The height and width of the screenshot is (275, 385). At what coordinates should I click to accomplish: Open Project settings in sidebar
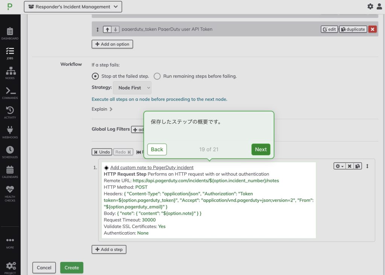(x=10, y=268)
